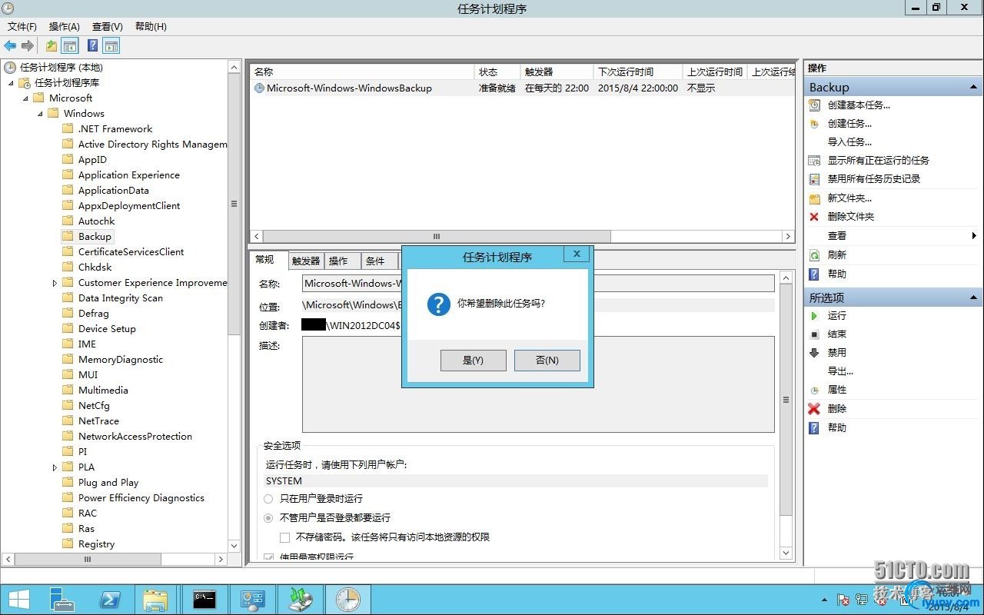Close the delete confirmation dialog

(x=577, y=254)
